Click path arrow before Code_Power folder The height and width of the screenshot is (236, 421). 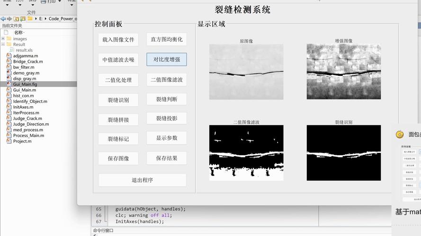coord(45,19)
